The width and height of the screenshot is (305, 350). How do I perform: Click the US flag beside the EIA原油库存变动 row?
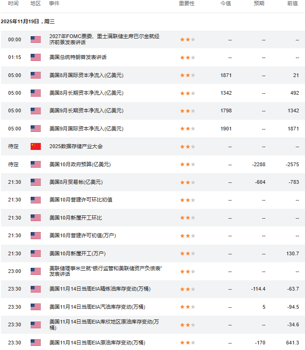[36, 343]
